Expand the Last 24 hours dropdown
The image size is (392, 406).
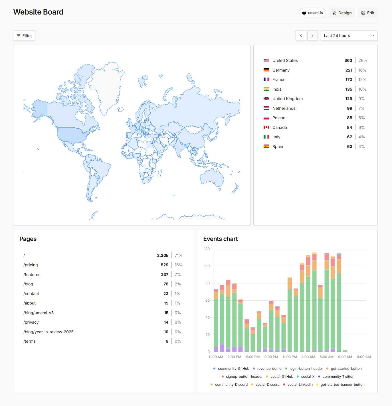[x=349, y=36]
